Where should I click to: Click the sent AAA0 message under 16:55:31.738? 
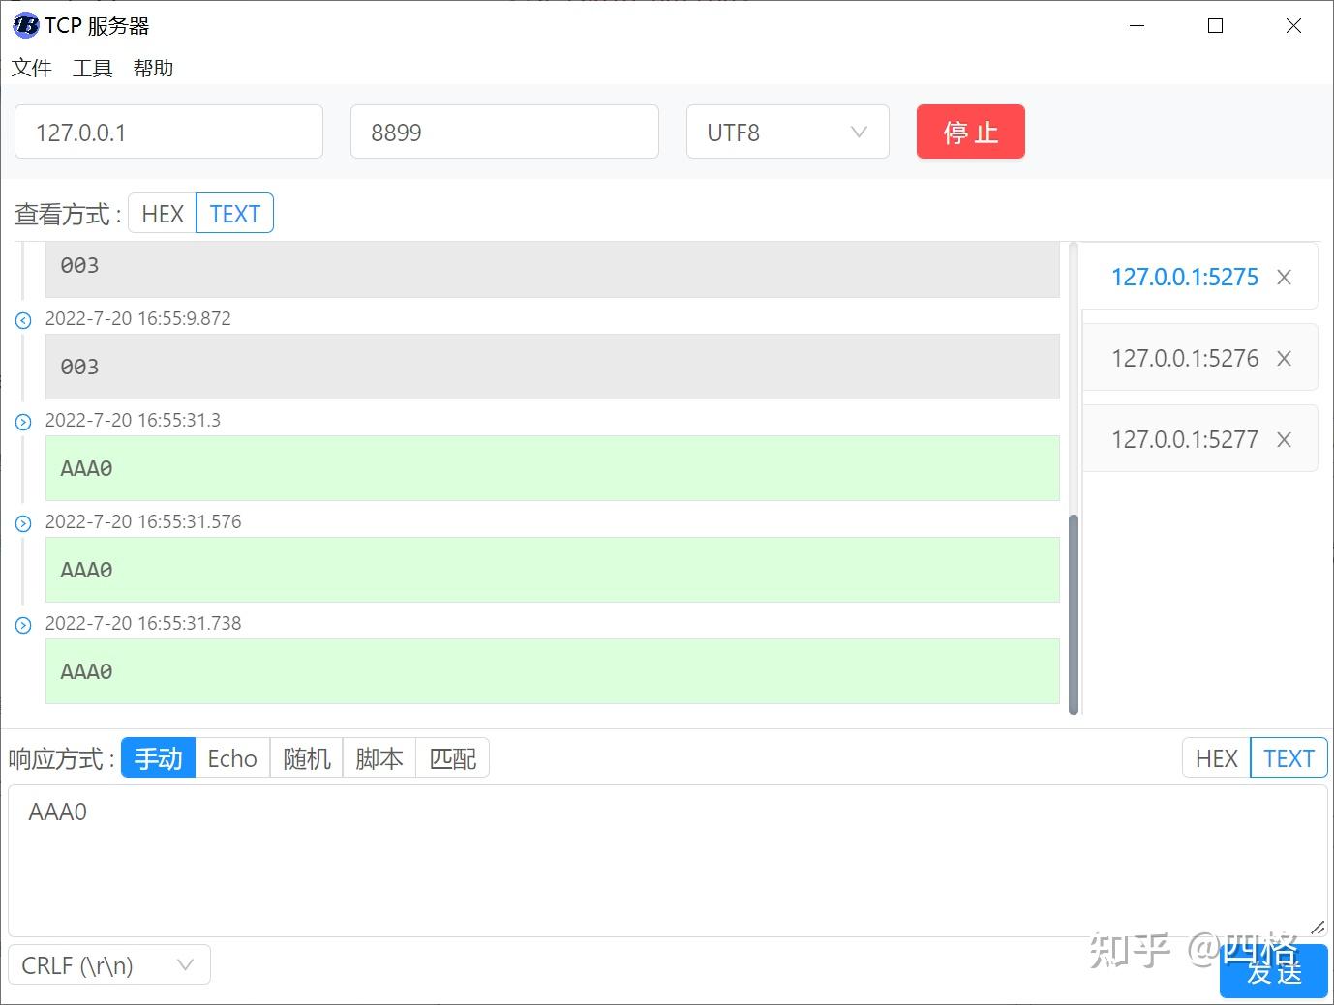(x=552, y=671)
